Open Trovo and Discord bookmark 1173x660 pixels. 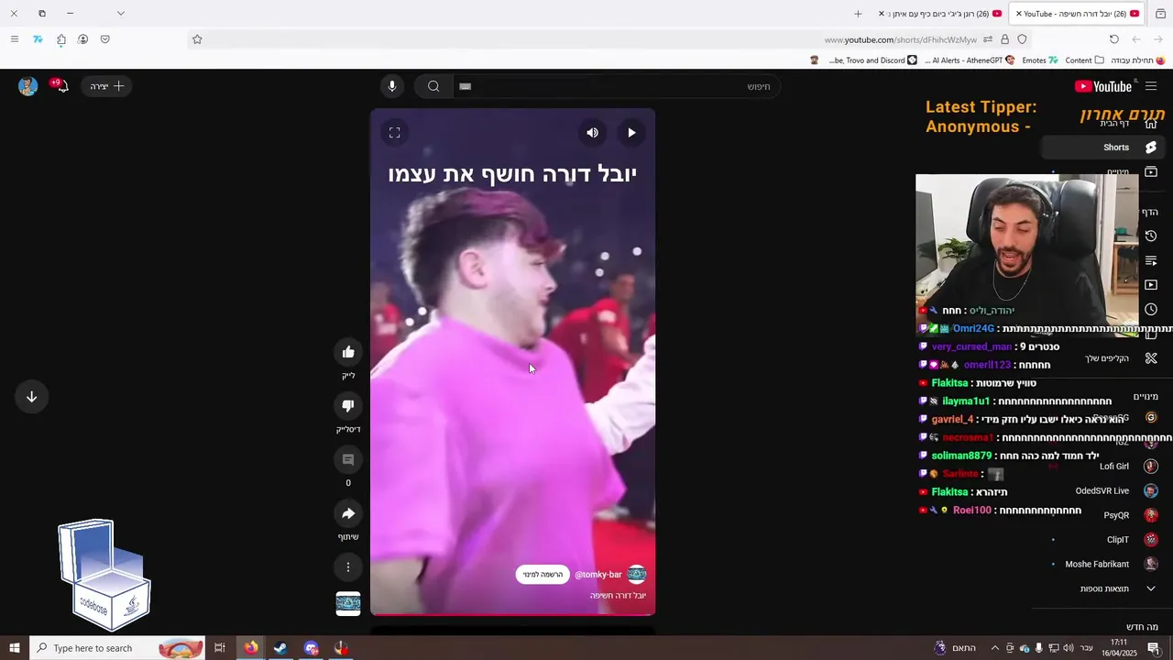coord(873,60)
